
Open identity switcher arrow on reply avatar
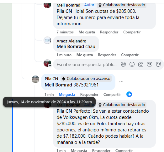coord(50,66)
